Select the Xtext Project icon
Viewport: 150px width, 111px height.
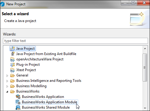click(12, 70)
